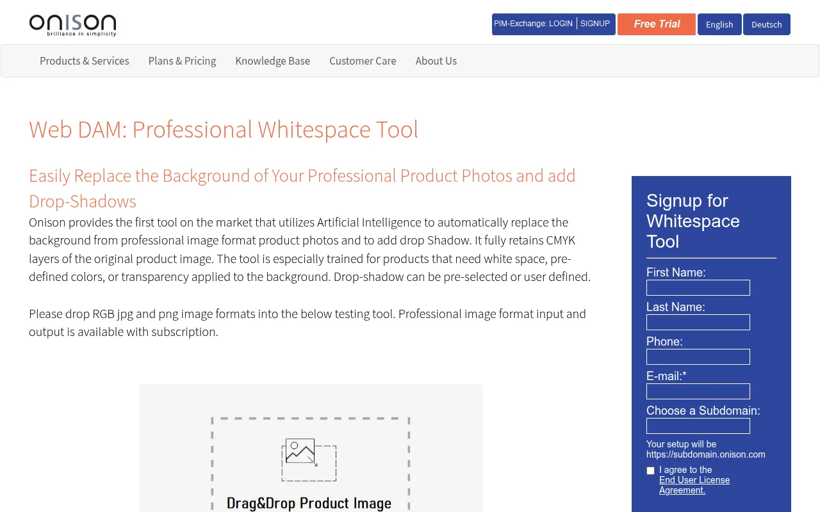This screenshot has width=820, height=512.
Task: Open the End User License Agreement link
Action: point(694,485)
